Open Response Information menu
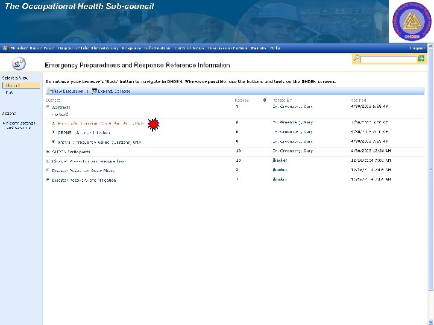This screenshot has height=325, width=434. tap(146, 48)
